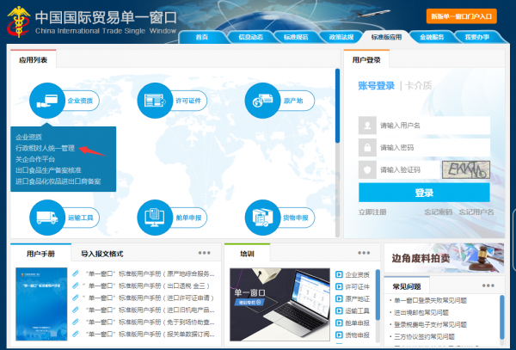The height and width of the screenshot is (350, 516).
Task: Open the 货物申报 cargo declaration icon
Action: click(x=263, y=218)
